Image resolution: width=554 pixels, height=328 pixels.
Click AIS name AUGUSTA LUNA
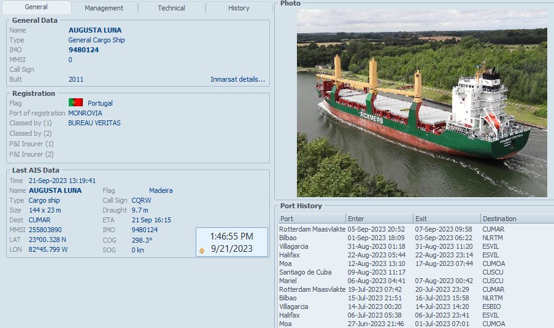(55, 190)
